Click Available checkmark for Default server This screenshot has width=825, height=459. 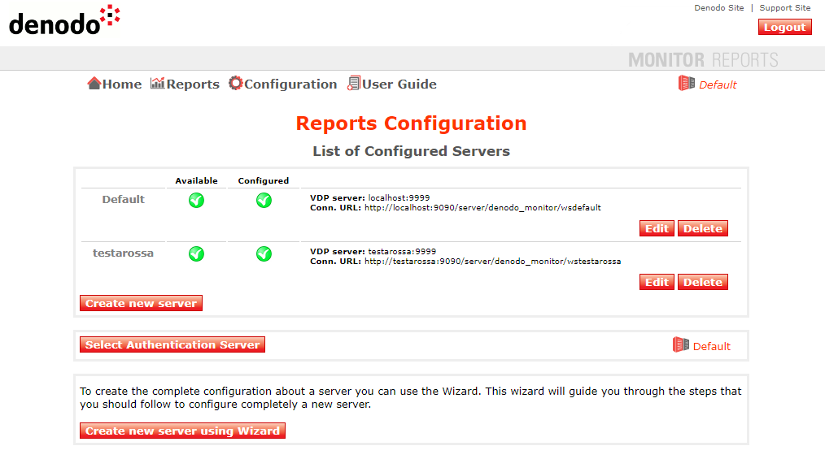click(x=196, y=200)
